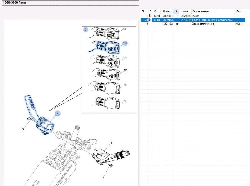Click callout label 2C in the inset

(125, 58)
